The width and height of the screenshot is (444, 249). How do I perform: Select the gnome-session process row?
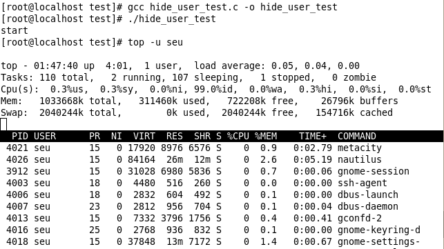[222, 171]
